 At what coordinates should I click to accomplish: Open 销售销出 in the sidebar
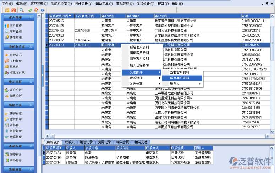[x=13, y=154]
